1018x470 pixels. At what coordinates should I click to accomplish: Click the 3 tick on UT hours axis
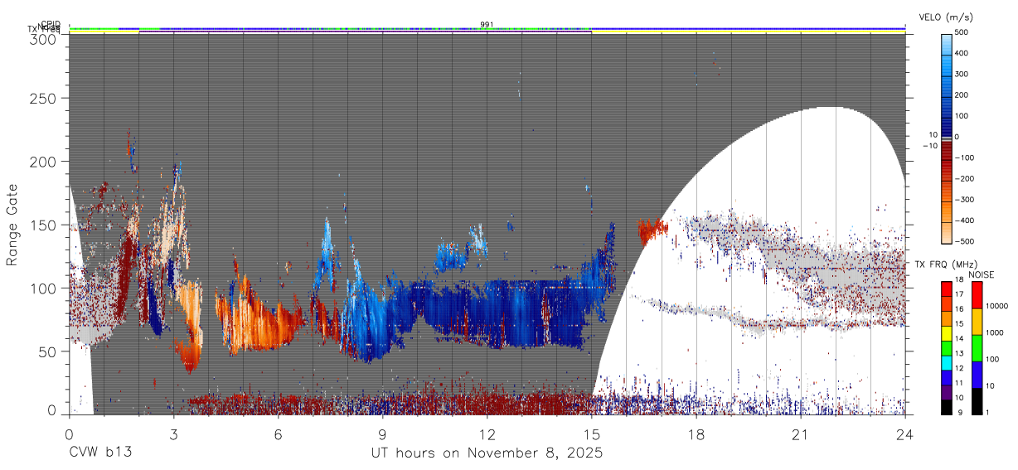coord(174,434)
